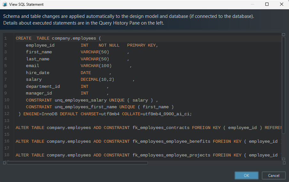The height and width of the screenshot is (182, 289).
Task: Click the app icon in title bar
Action: tap(4, 4)
